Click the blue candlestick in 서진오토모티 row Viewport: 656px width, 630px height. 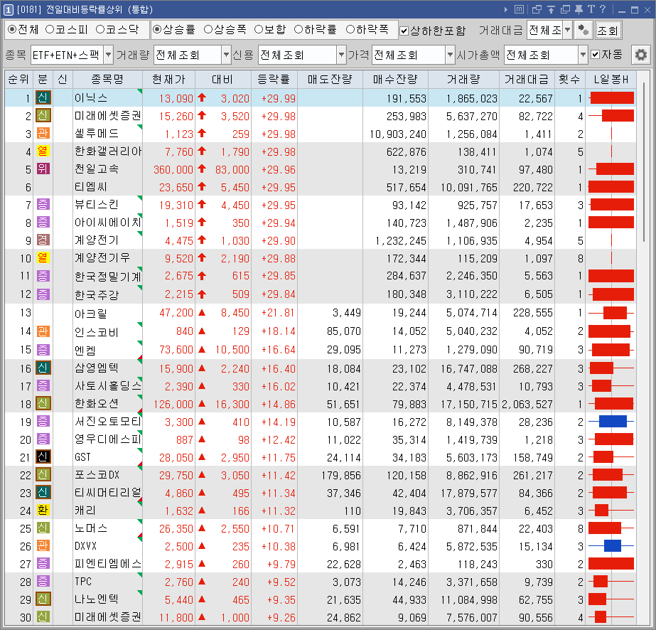point(611,421)
